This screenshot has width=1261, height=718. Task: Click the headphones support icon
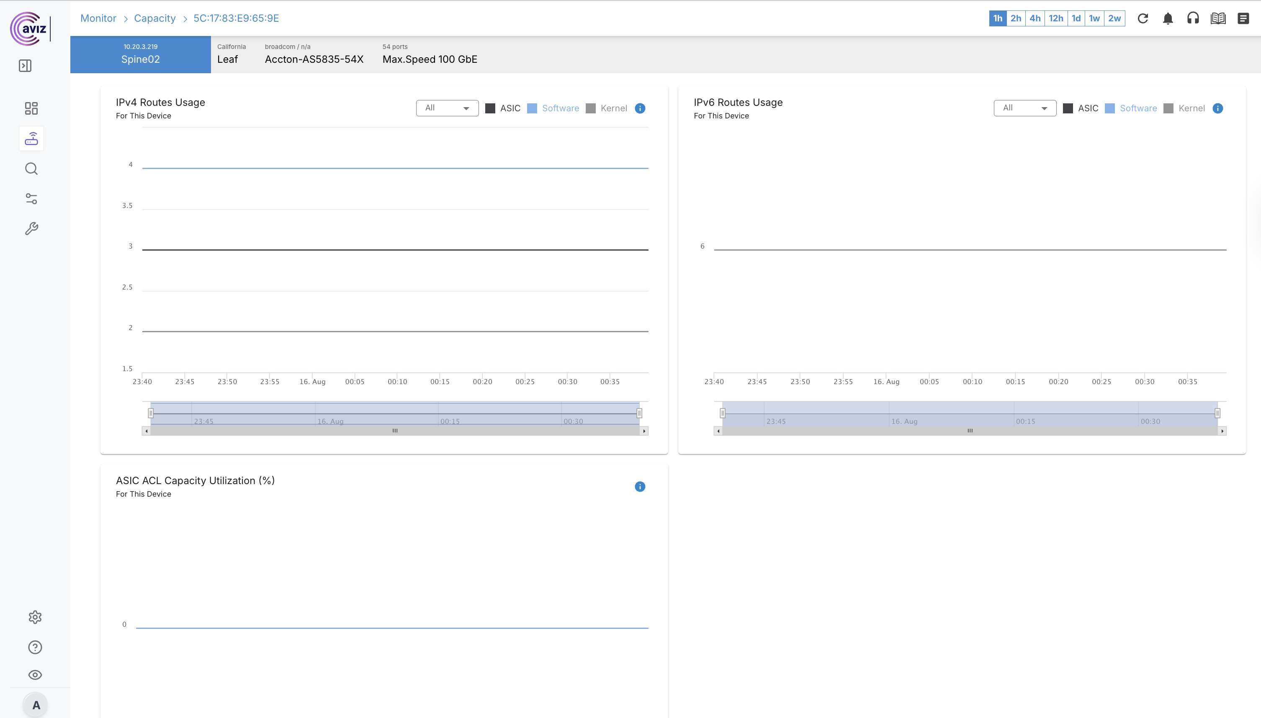1193,18
